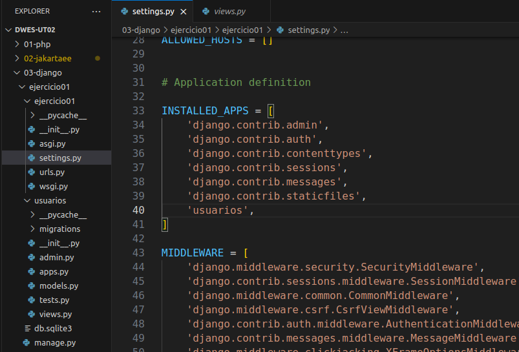Click the settings.py breadcrumb segment
519x352 pixels.
point(308,30)
